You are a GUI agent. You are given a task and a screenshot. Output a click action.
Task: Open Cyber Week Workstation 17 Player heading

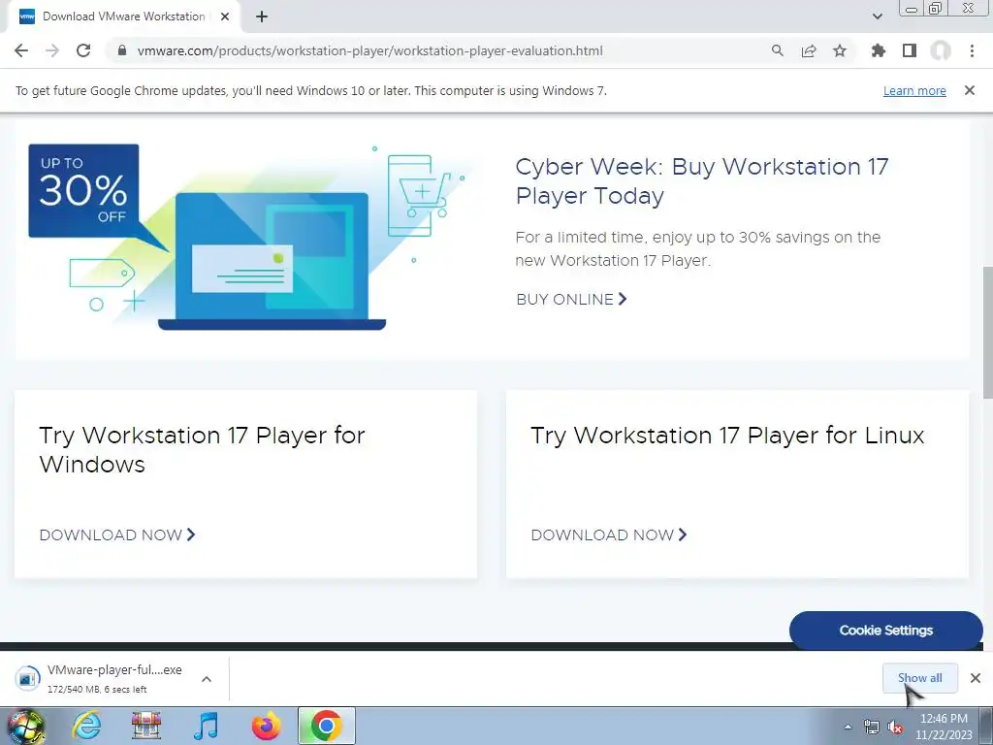(702, 181)
